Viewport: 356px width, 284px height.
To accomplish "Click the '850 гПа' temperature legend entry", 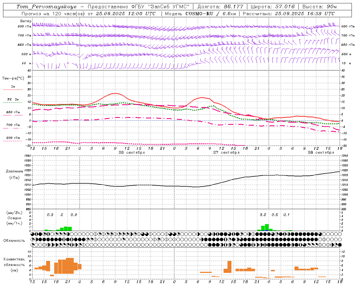I will pyautogui.click(x=13, y=112).
